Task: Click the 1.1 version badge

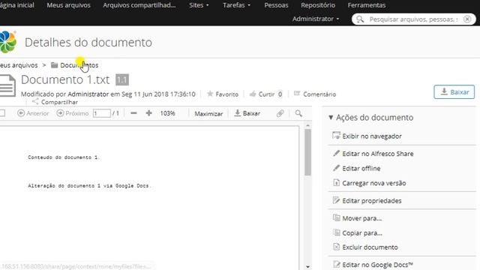Action: (x=122, y=80)
